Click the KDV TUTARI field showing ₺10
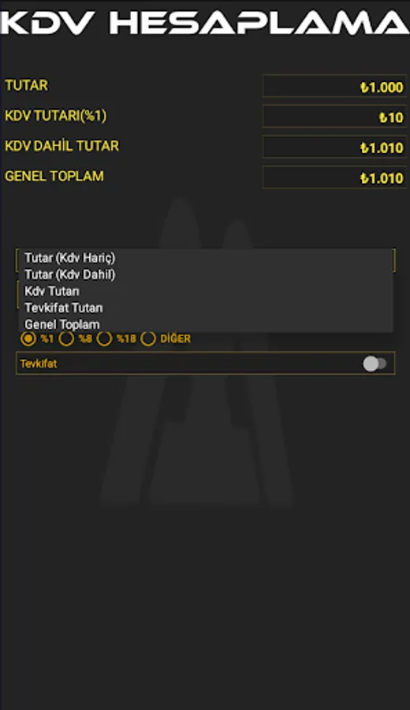This screenshot has width=410, height=710. 334,117
